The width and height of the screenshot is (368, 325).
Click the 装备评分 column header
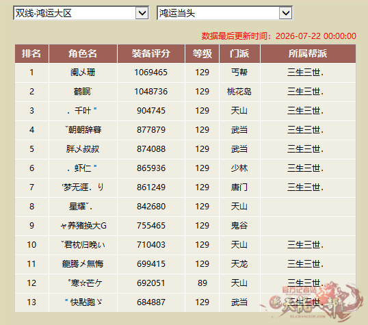(x=151, y=53)
